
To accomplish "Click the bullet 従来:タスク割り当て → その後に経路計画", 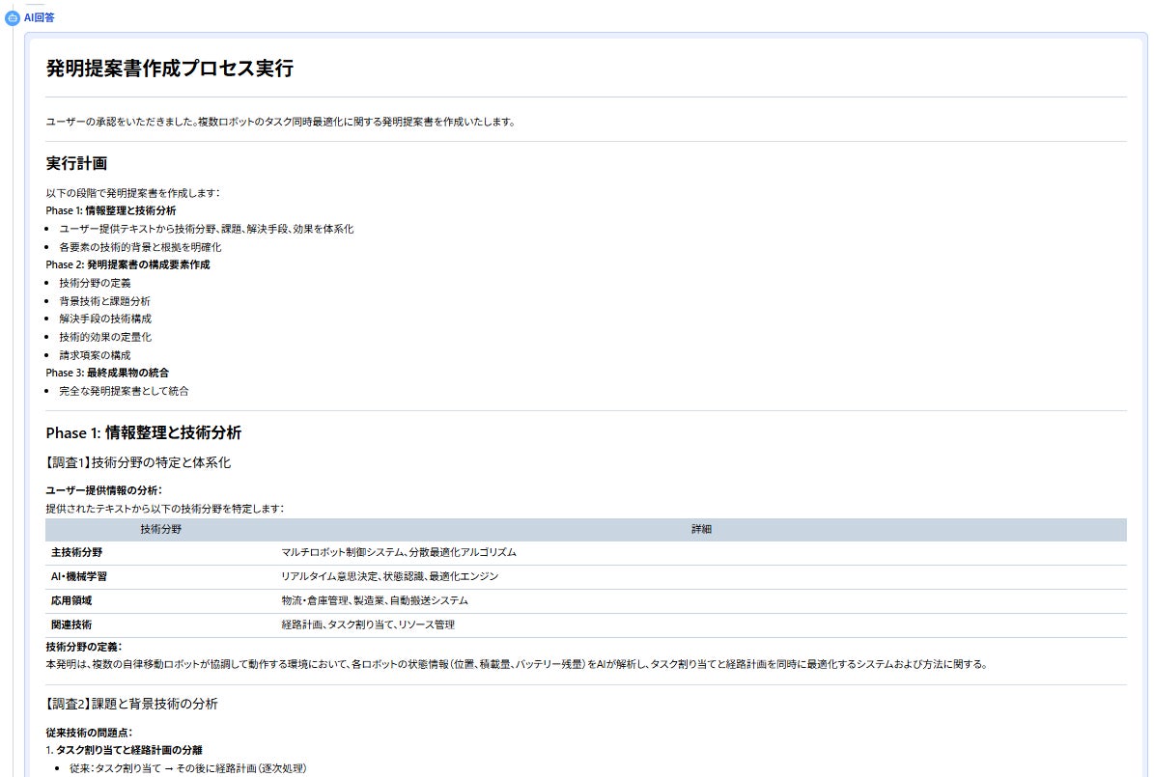I will (187, 769).
